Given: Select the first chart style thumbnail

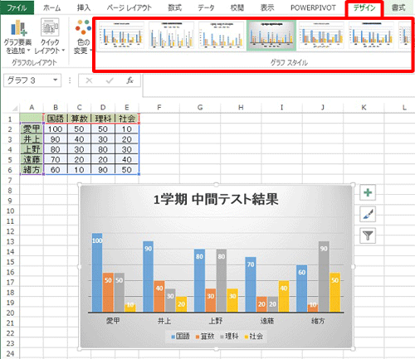Looking at the screenshot, I should coord(121,36).
